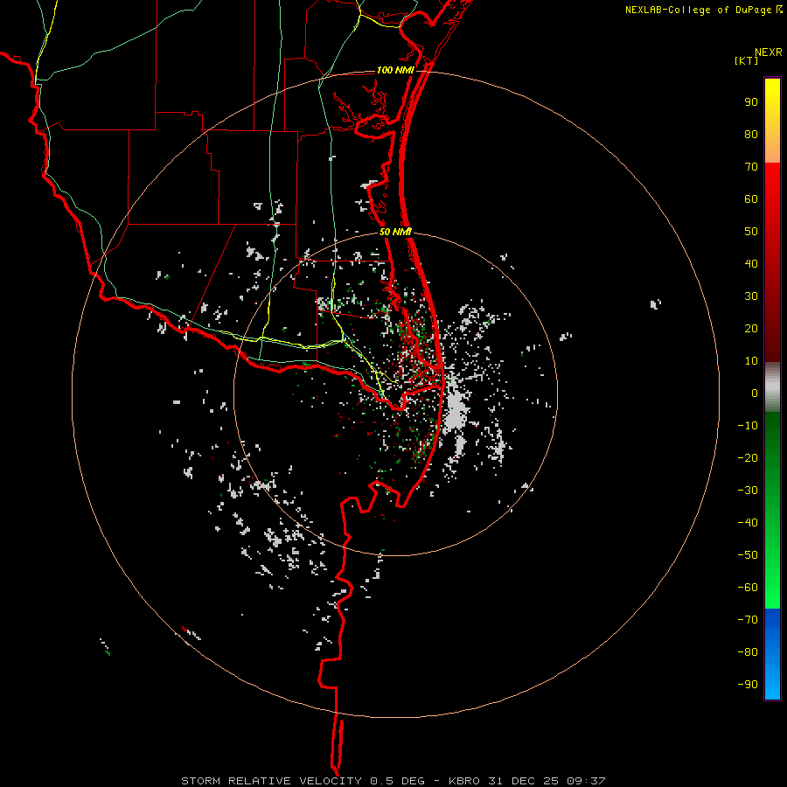Click the blue bottom band of color bar
This screenshot has height=787, width=787.
[x=772, y=654]
